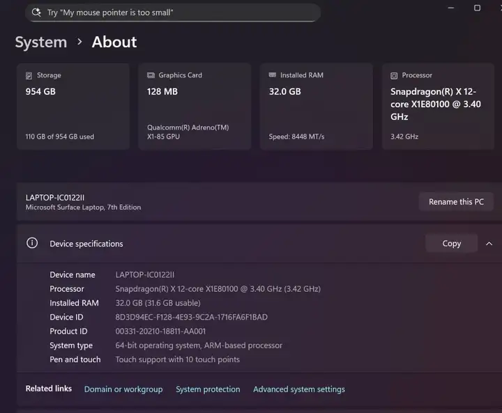Select the Product ID 00331-20210-18811-AA001

[x=161, y=331]
